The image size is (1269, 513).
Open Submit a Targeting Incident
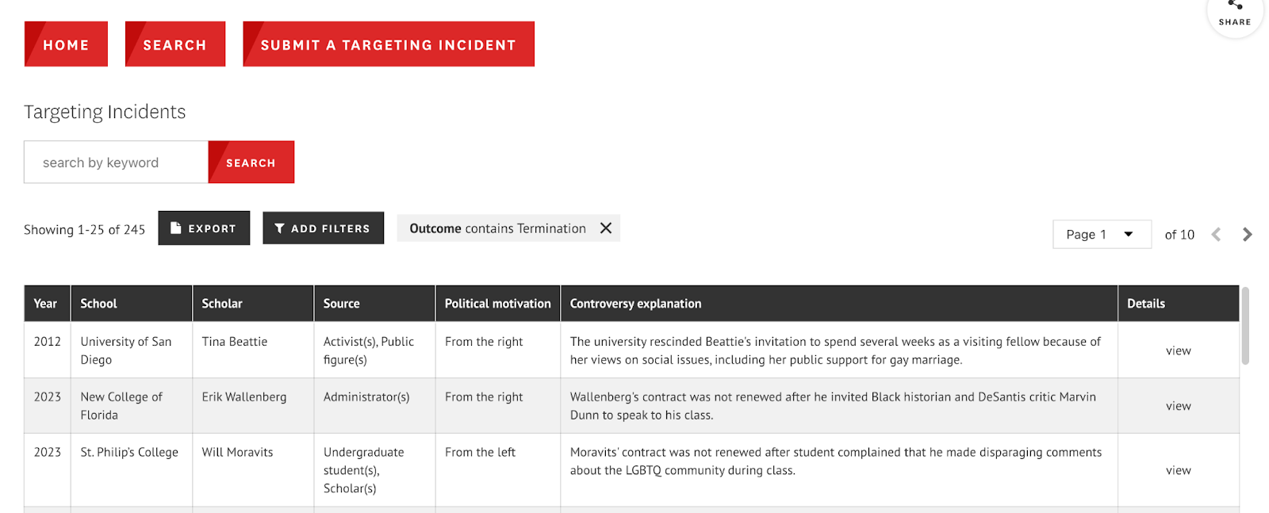[x=389, y=44]
